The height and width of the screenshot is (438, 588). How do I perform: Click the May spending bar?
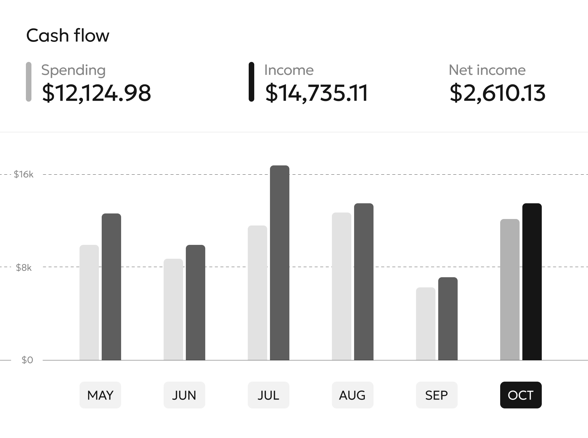(x=89, y=302)
